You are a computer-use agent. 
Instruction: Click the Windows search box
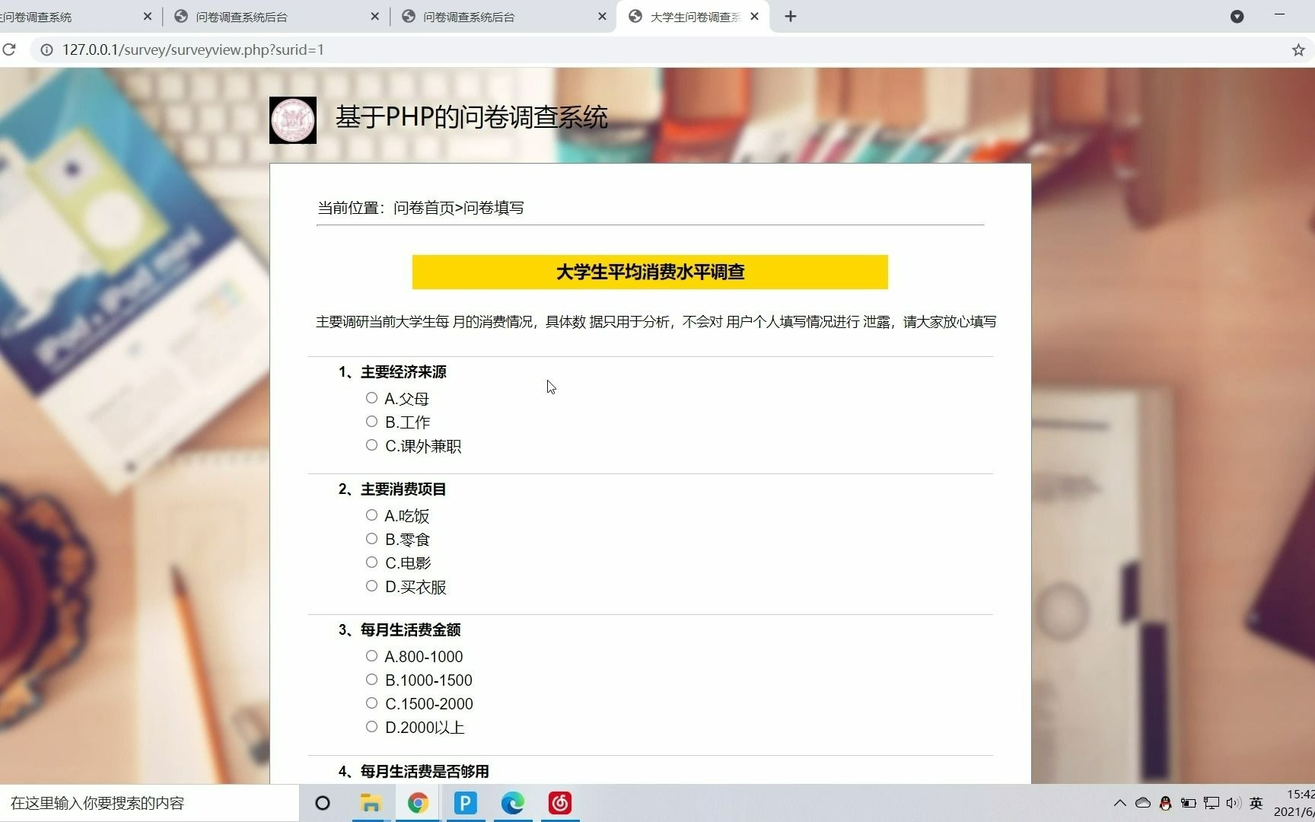click(x=149, y=803)
